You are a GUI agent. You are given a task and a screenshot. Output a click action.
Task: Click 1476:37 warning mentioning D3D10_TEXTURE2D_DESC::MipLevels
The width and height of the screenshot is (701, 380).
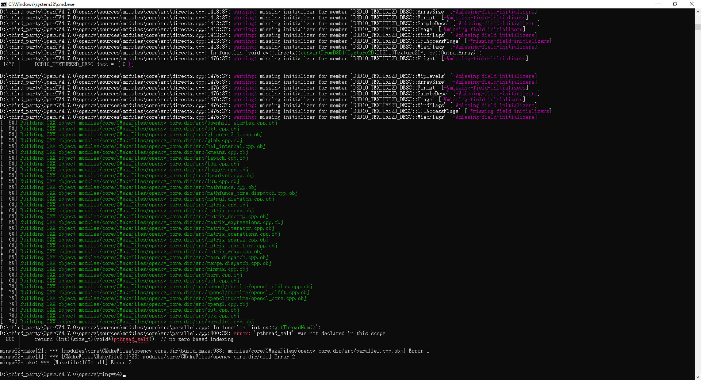click(x=269, y=76)
